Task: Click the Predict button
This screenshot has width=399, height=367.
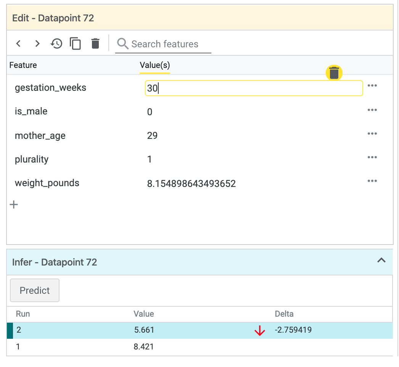Action: [x=35, y=290]
